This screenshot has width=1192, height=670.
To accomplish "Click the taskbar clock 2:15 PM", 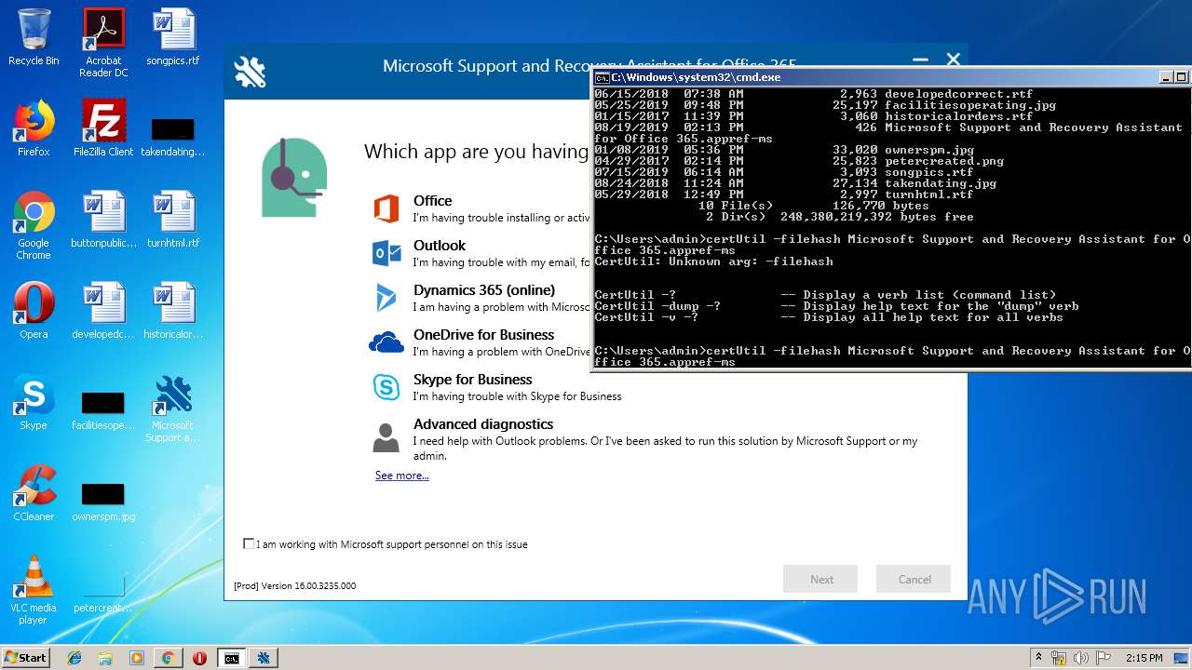I will click(x=1144, y=658).
